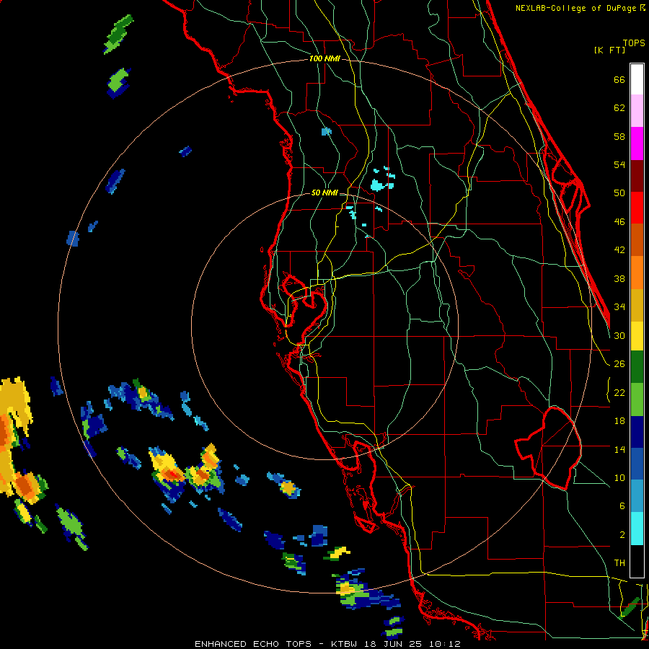The height and width of the screenshot is (649, 649).
Task: Click the dark green legend band
Action: coord(637,367)
